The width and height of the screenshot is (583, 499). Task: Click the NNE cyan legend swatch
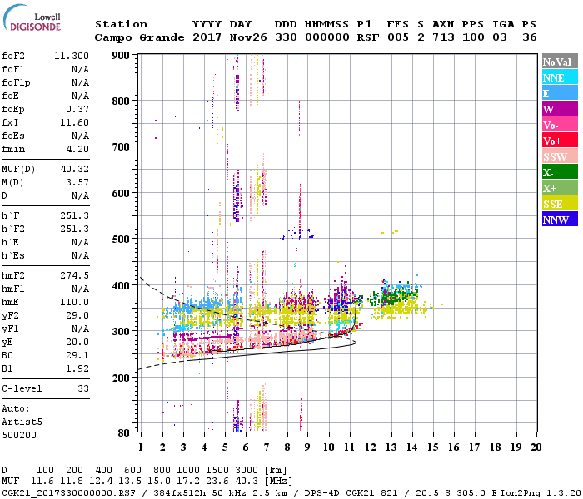(x=559, y=77)
